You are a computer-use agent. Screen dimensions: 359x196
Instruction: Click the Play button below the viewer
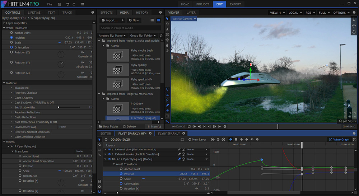tap(219, 126)
